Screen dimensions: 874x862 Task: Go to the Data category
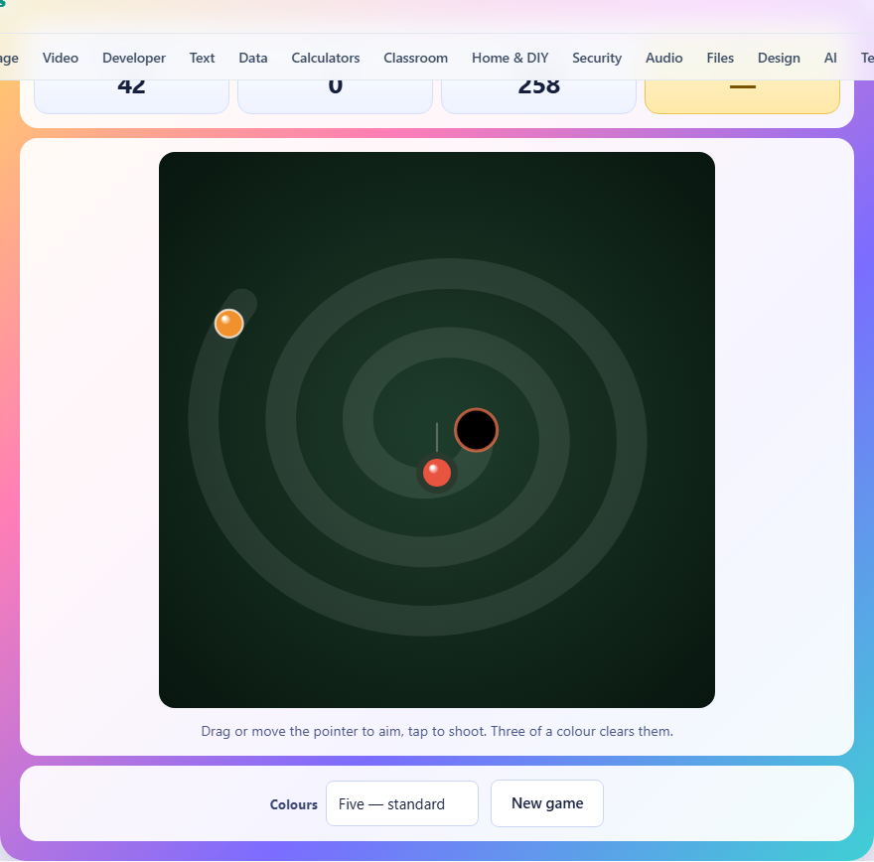pos(253,58)
